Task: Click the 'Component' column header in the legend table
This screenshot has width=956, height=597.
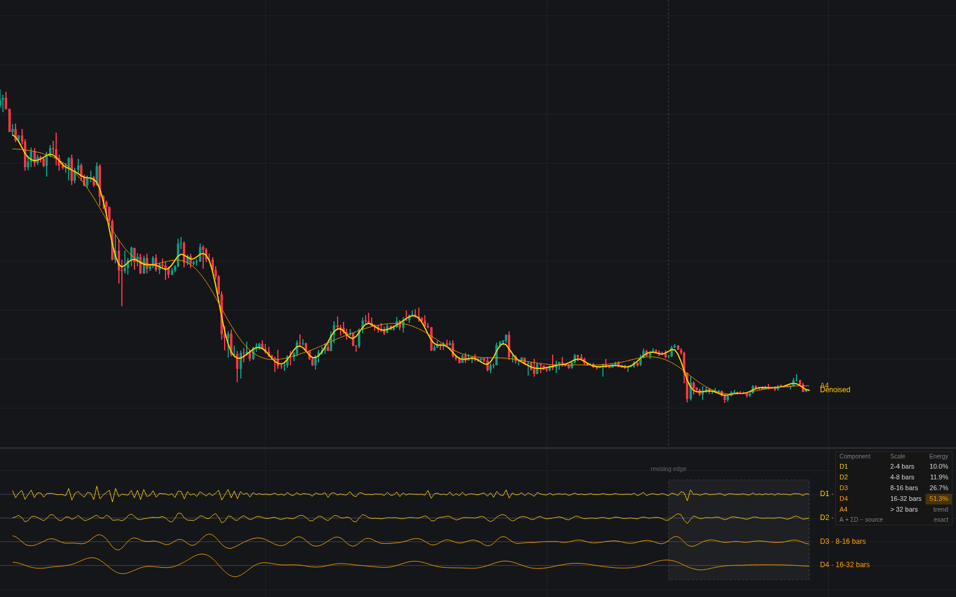Action: 854,456
